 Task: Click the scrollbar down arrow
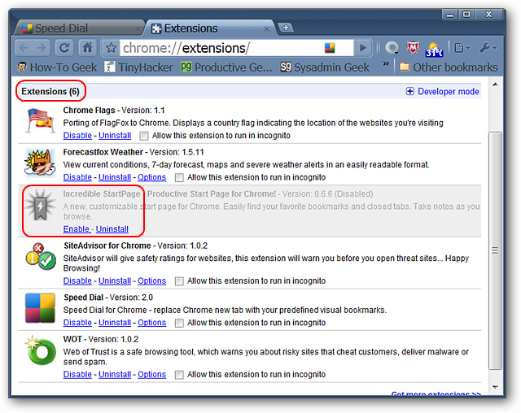coord(495,387)
